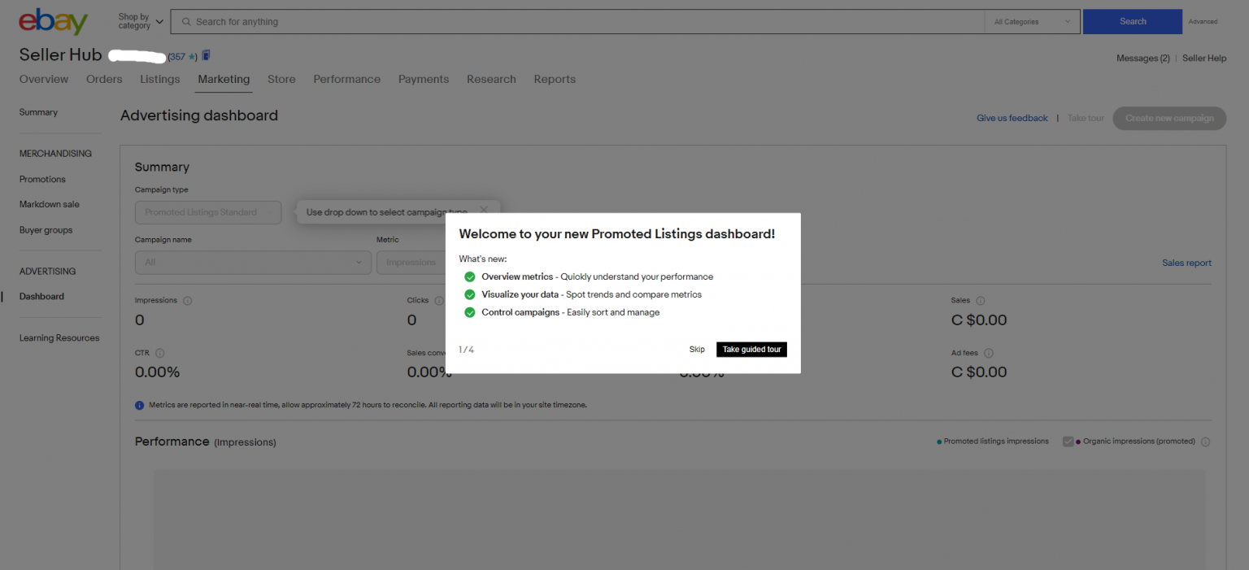Image resolution: width=1249 pixels, height=570 pixels.
Task: Switch to the Performance tab
Action: 347,79
